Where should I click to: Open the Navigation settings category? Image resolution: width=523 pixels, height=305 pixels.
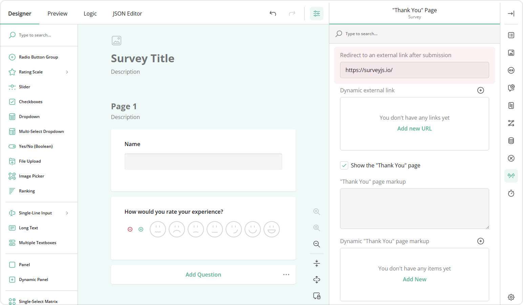(x=511, y=70)
